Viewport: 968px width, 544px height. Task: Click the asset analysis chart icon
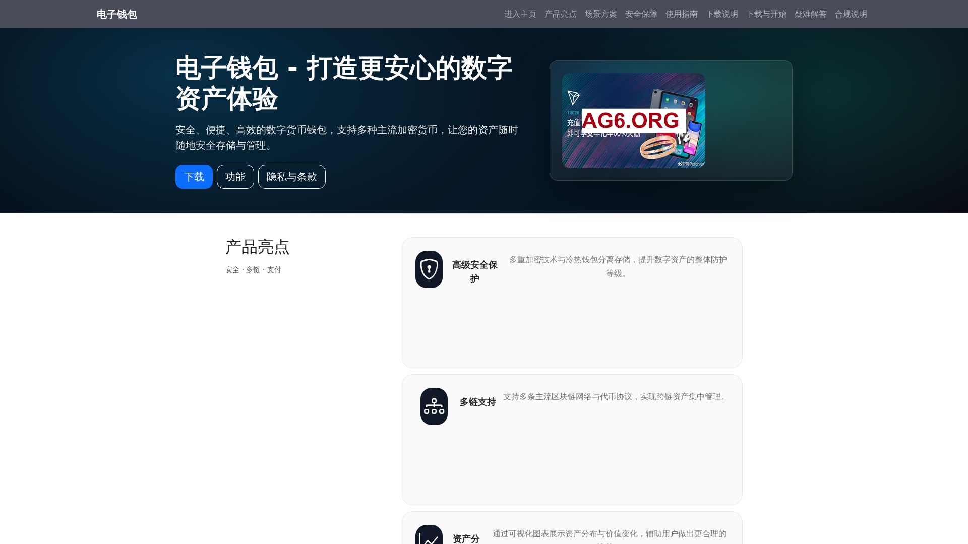(x=429, y=535)
